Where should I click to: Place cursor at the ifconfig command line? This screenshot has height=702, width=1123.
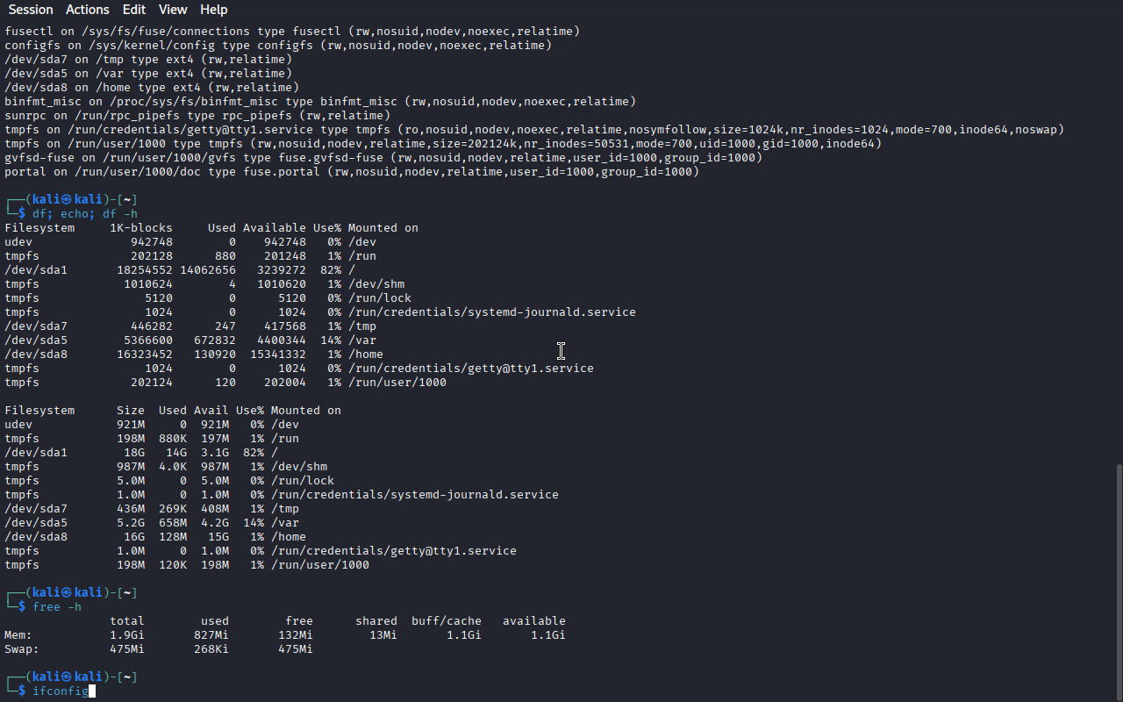(61, 691)
